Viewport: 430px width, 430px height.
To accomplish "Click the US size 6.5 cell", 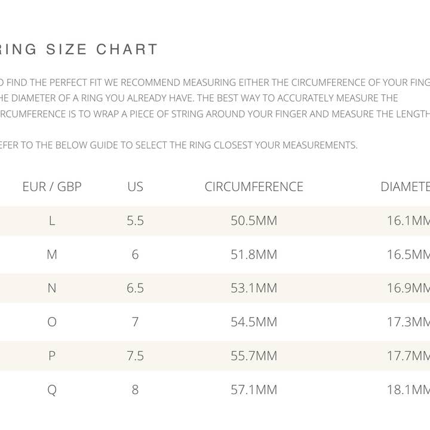I will [136, 288].
